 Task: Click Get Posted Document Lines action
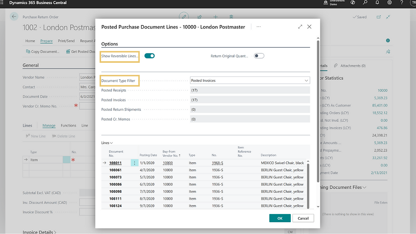(80, 51)
